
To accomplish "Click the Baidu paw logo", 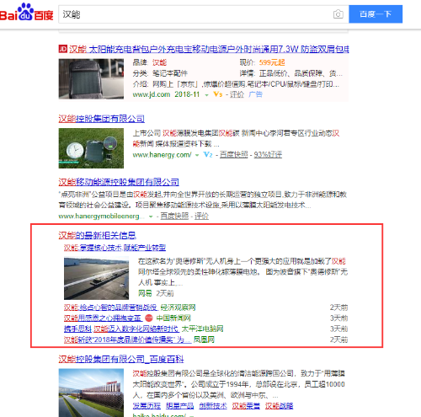I will click(x=26, y=12).
